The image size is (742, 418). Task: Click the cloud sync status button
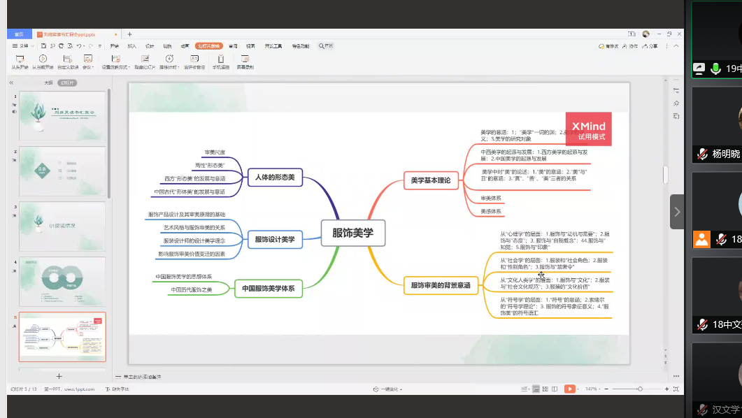(608, 46)
